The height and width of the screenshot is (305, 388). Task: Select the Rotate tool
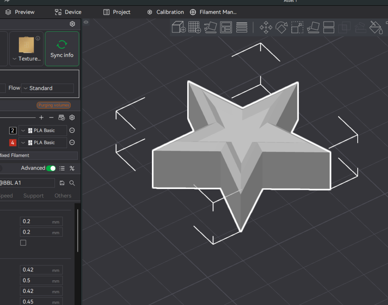click(282, 27)
